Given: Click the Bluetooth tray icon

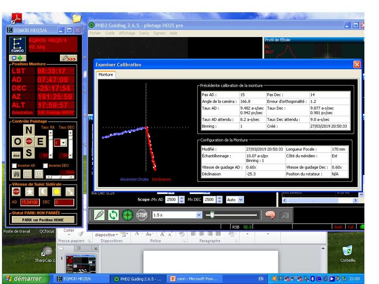Looking at the screenshot, I should tap(313, 279).
